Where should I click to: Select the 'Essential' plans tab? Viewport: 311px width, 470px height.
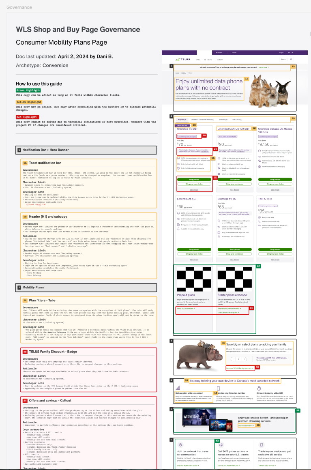tap(223, 120)
